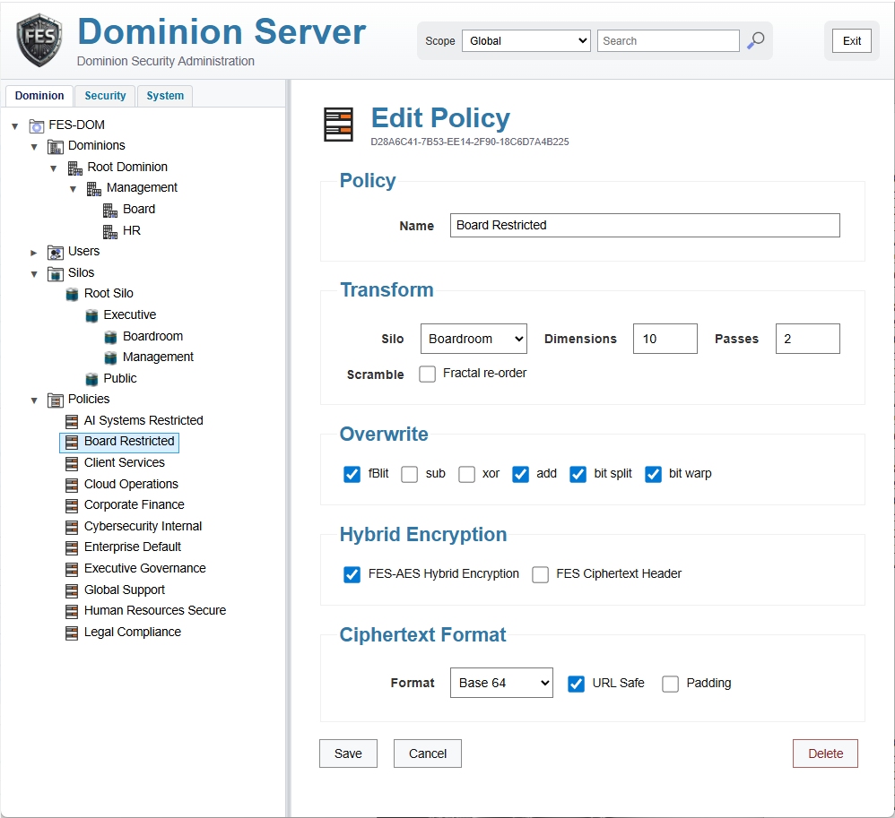
Task: Enable FES Ciphertext Header checkbox
Action: pos(540,574)
